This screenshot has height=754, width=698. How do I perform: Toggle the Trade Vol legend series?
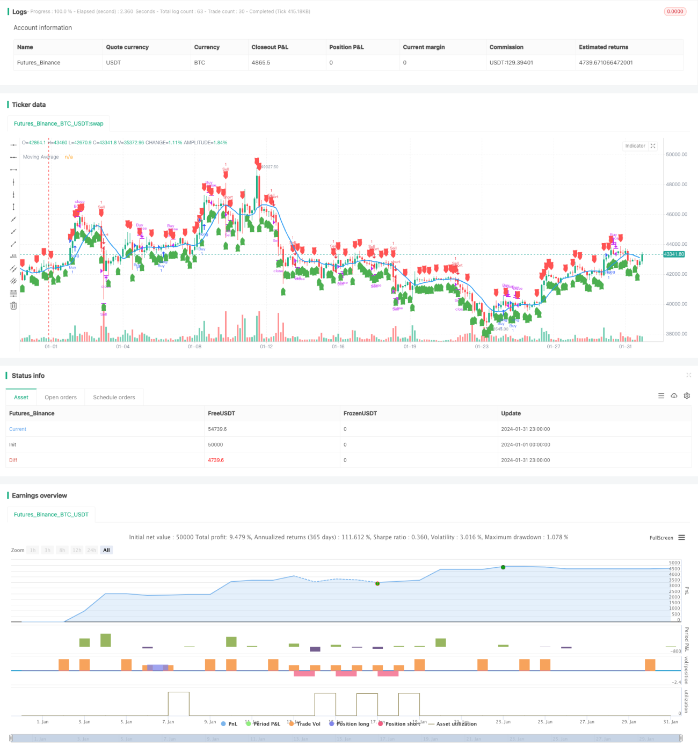(x=304, y=724)
